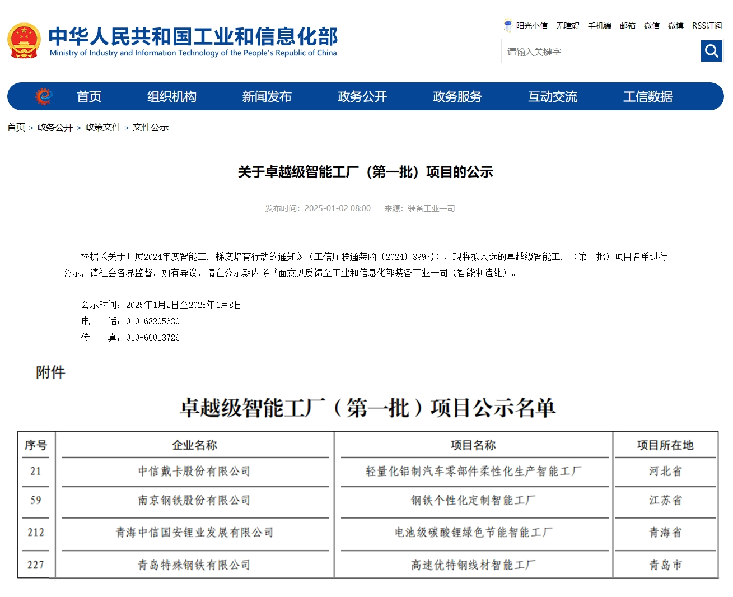Screen dimensions: 733x597
Task: Select 首页 in the navigation bar
Action: click(90, 96)
